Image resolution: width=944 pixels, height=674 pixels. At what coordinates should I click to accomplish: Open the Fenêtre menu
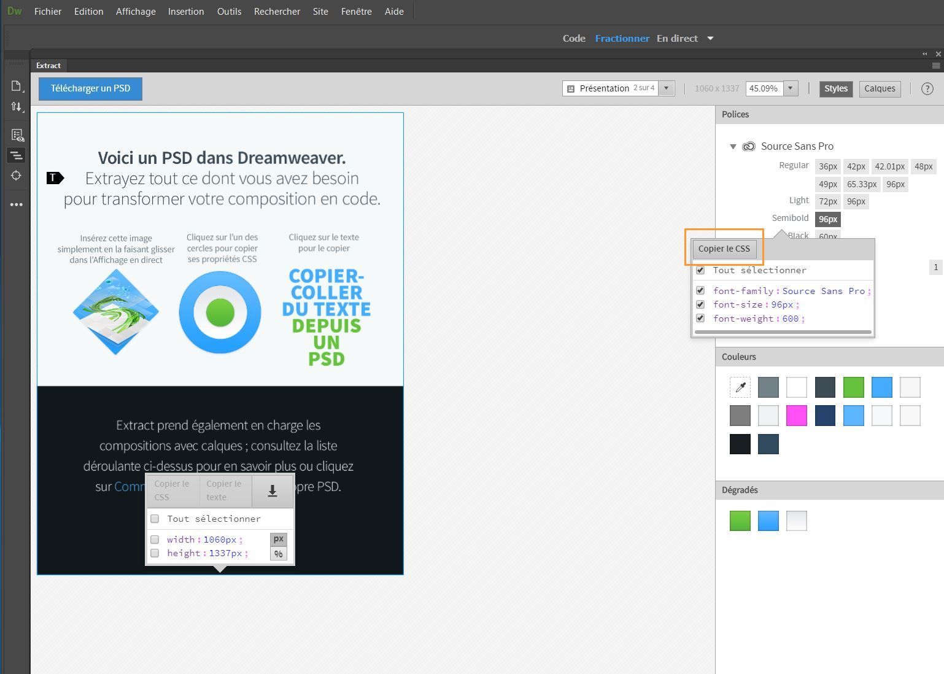pyautogui.click(x=356, y=11)
